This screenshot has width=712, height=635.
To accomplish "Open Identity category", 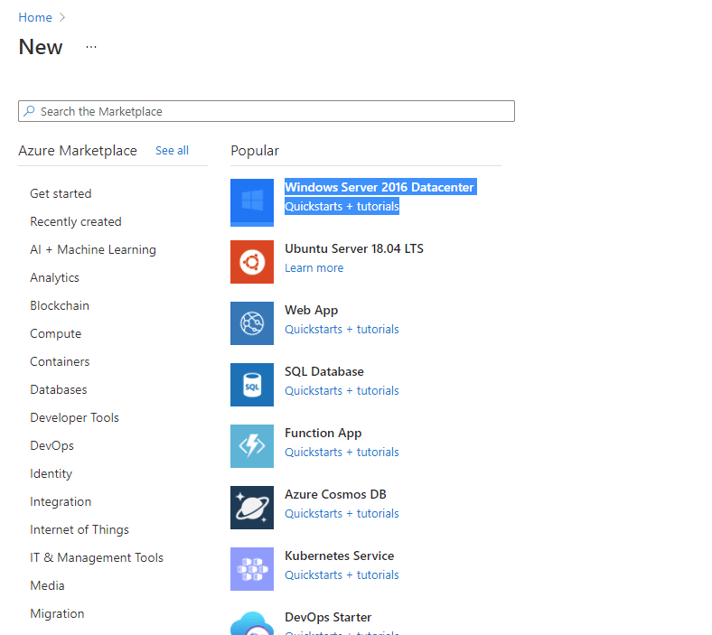I will click(x=52, y=474).
